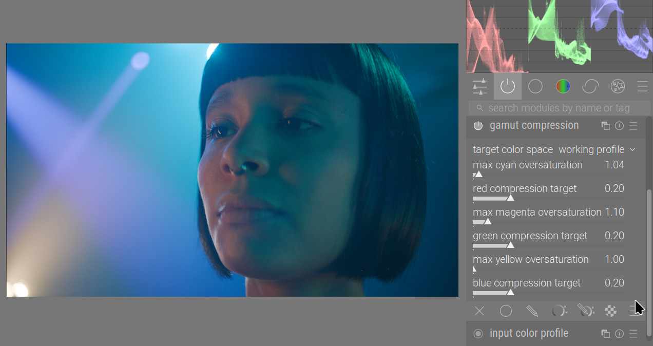
Task: Select the parametric mask icon
Action: (559, 311)
